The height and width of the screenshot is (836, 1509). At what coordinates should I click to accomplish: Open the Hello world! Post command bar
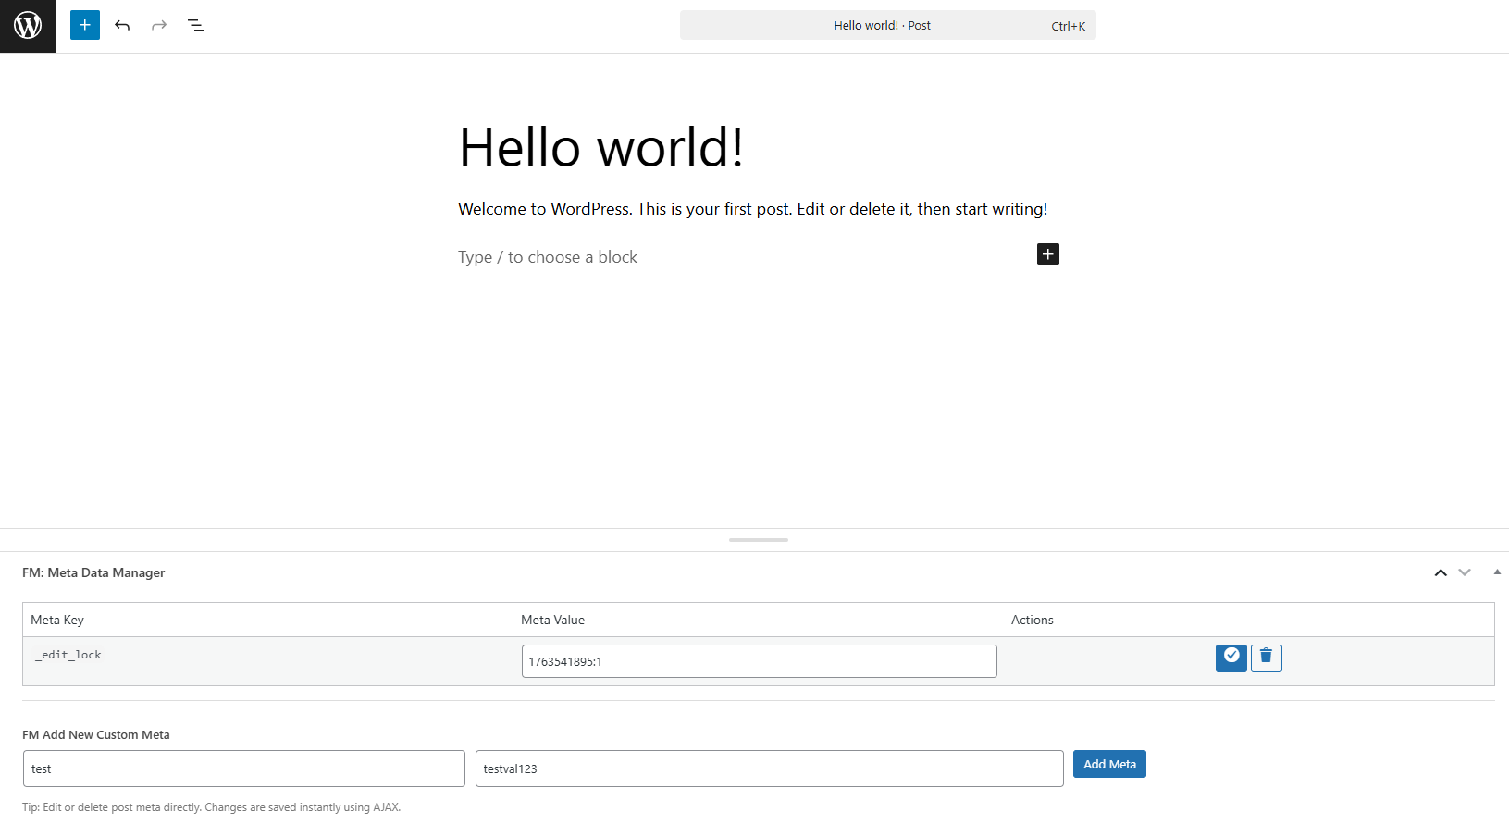click(887, 25)
